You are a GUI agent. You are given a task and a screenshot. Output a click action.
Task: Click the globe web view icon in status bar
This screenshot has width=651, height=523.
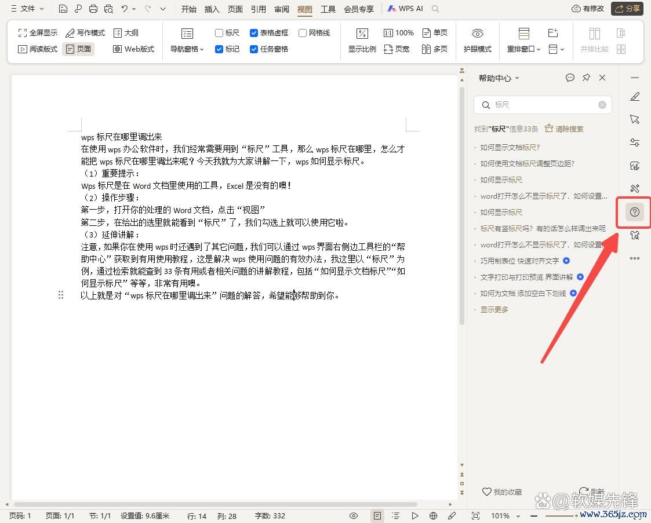tap(433, 515)
